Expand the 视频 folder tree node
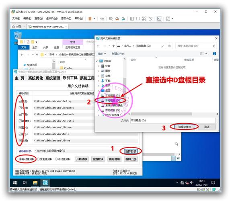230x201 pixels. [98, 66]
